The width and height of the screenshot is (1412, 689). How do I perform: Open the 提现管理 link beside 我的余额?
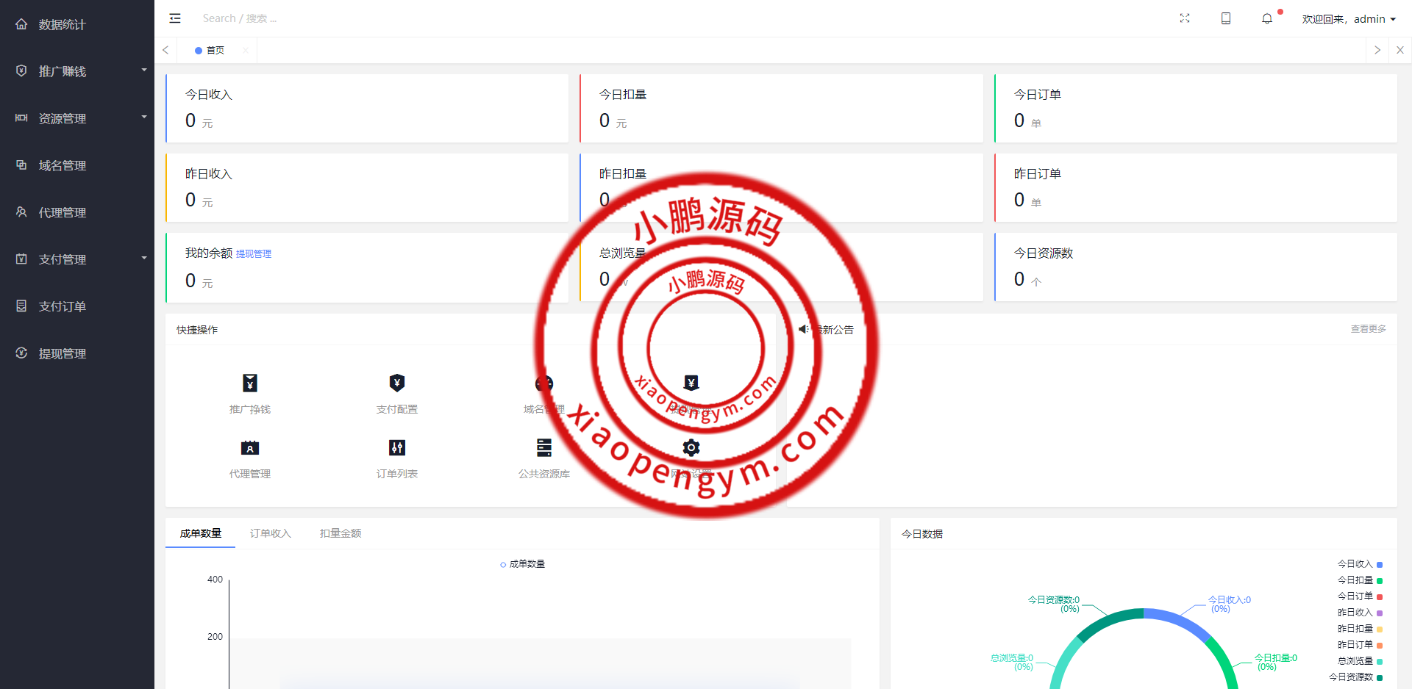[254, 254]
